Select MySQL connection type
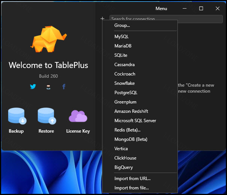The height and width of the screenshot is (195, 227). [x=140, y=37]
